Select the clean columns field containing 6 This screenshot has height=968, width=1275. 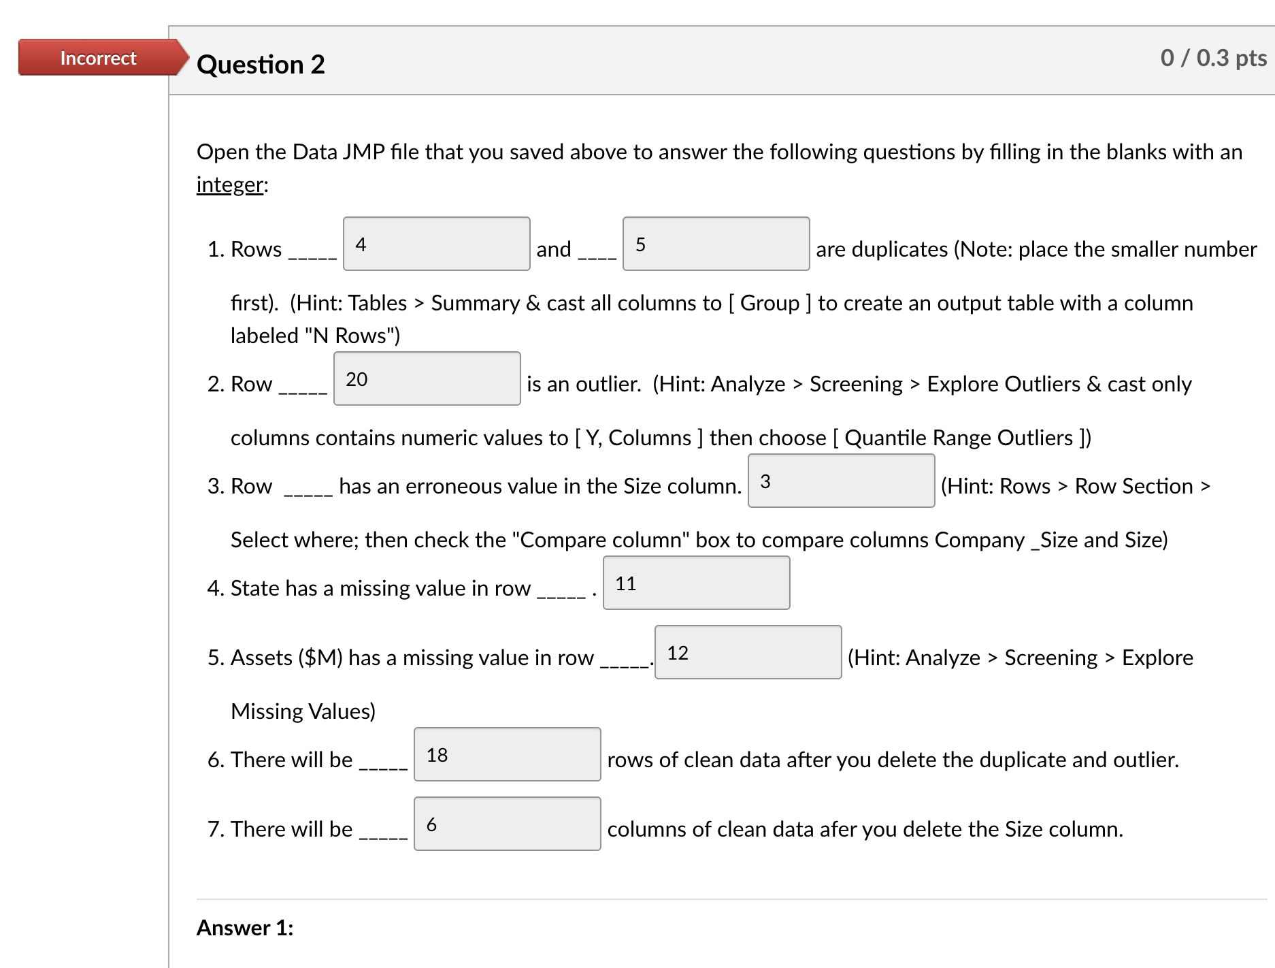click(507, 824)
